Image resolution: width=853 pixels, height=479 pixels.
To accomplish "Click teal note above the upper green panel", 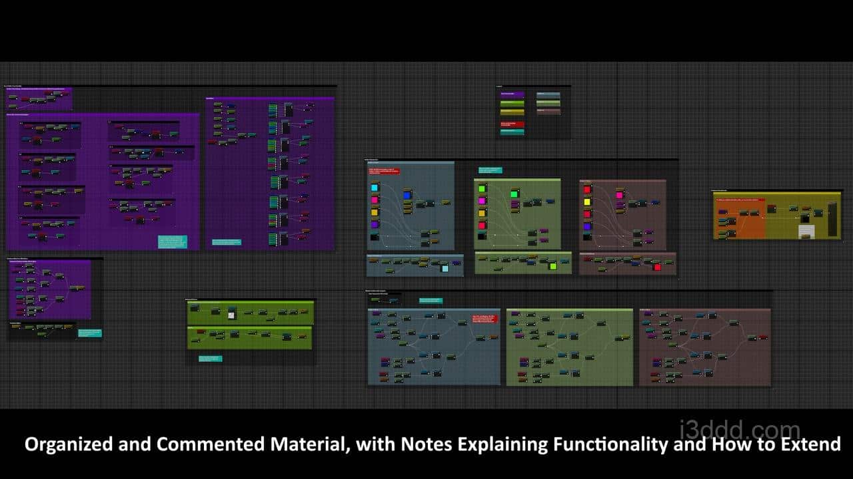I will coord(490,170).
